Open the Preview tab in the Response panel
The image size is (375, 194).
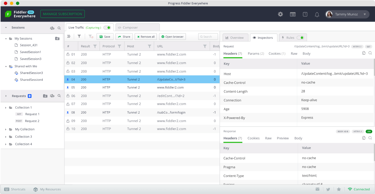click(283, 138)
